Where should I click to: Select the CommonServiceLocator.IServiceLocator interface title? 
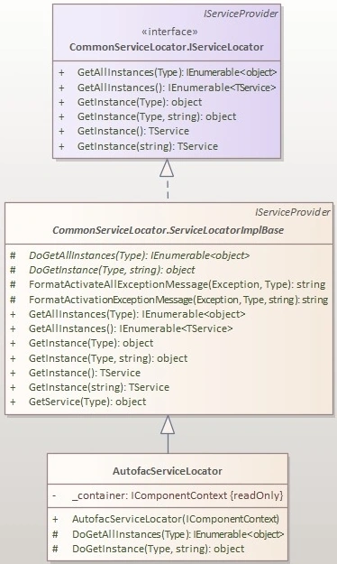tap(167, 47)
